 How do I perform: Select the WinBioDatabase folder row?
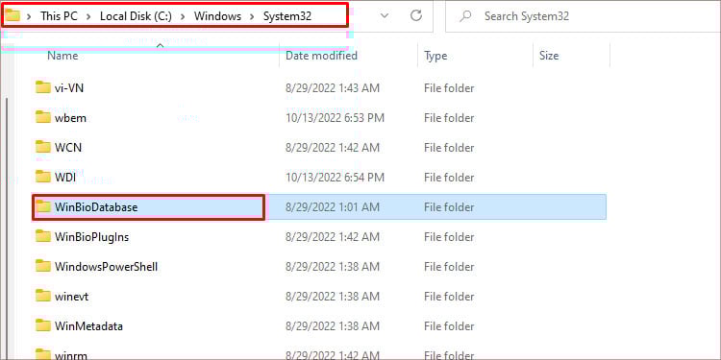pos(319,207)
